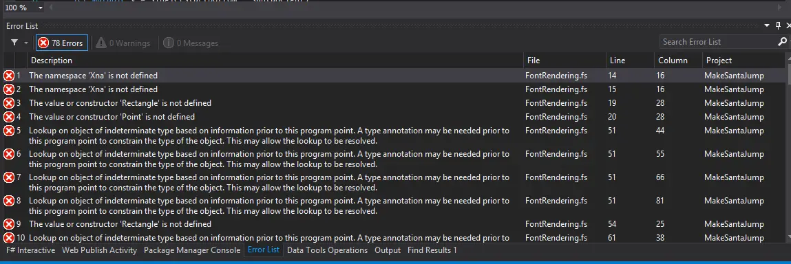Click the error icon for row 2
This screenshot has width=791, height=264.
click(x=9, y=89)
